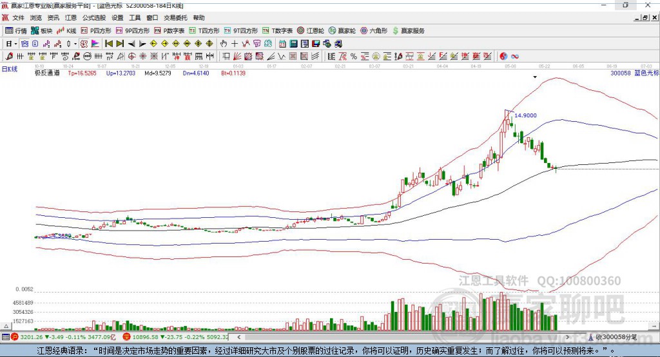
Task: Open the P四方形 tool
Action: [x=96, y=31]
